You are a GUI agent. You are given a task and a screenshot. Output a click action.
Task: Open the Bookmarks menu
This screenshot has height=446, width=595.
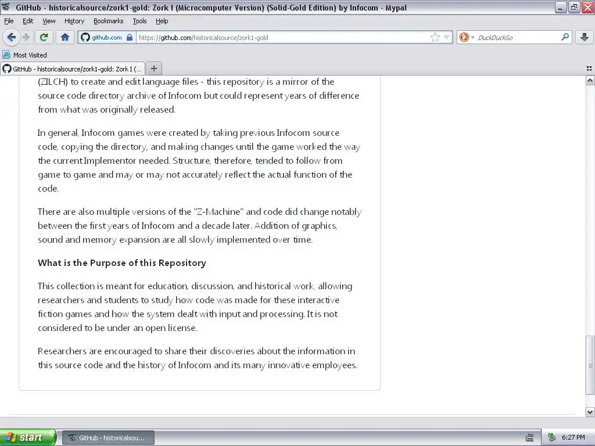(x=108, y=21)
